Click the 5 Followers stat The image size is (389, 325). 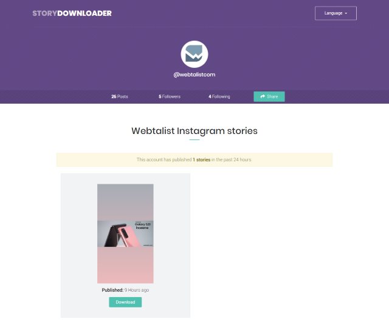(170, 96)
